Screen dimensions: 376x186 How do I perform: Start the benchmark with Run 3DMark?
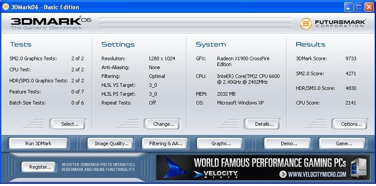coord(39,143)
